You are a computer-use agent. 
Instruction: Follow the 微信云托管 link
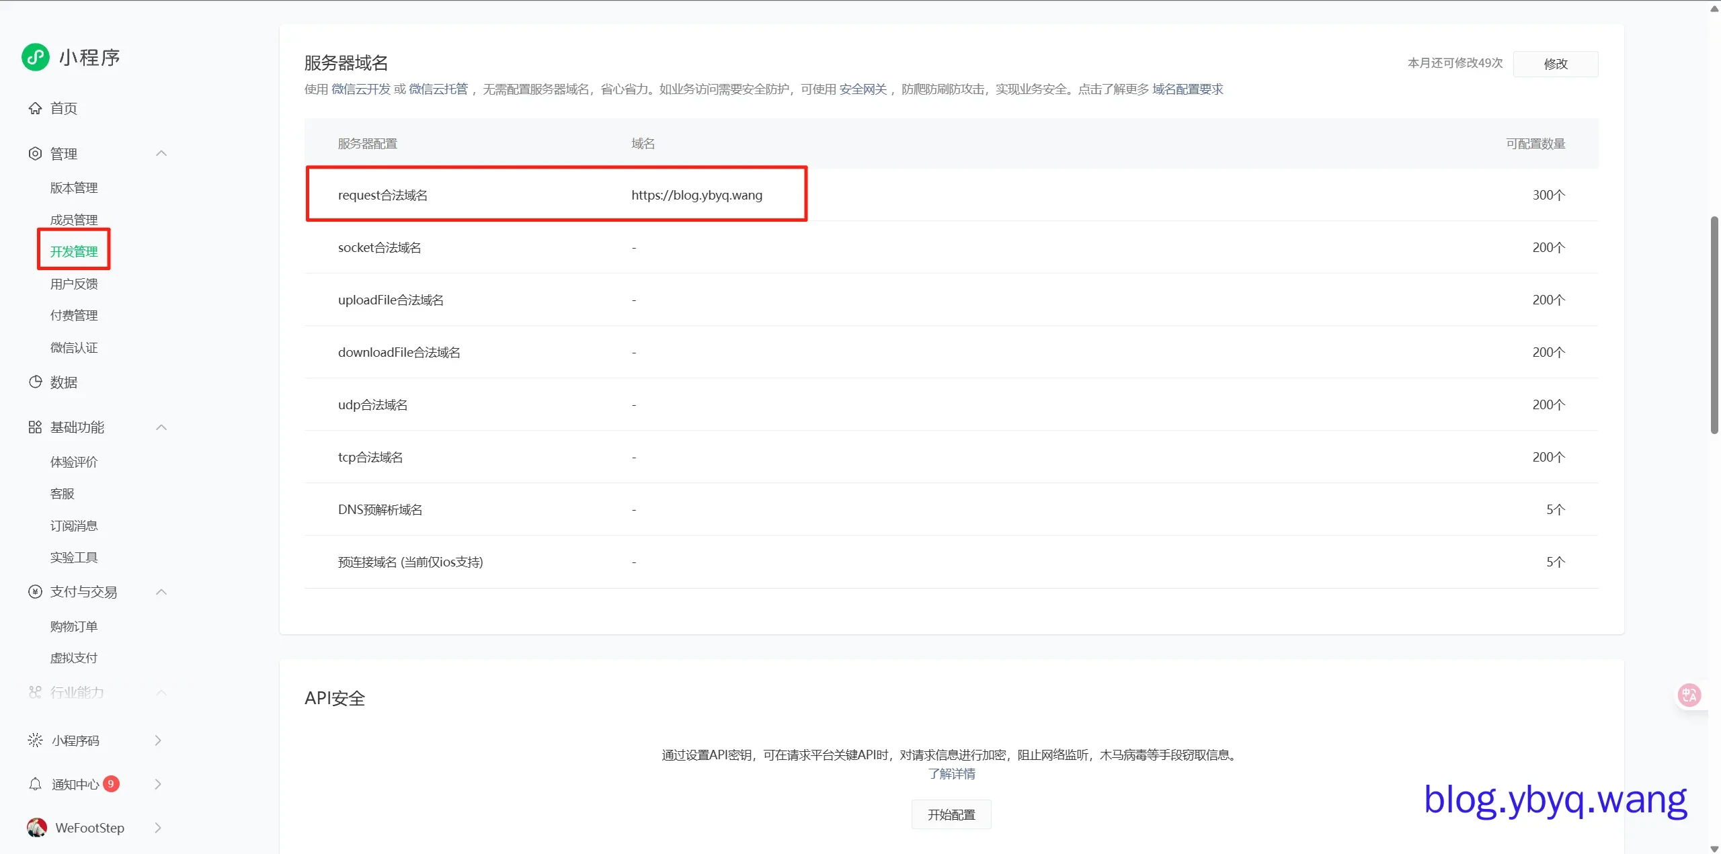click(x=438, y=89)
